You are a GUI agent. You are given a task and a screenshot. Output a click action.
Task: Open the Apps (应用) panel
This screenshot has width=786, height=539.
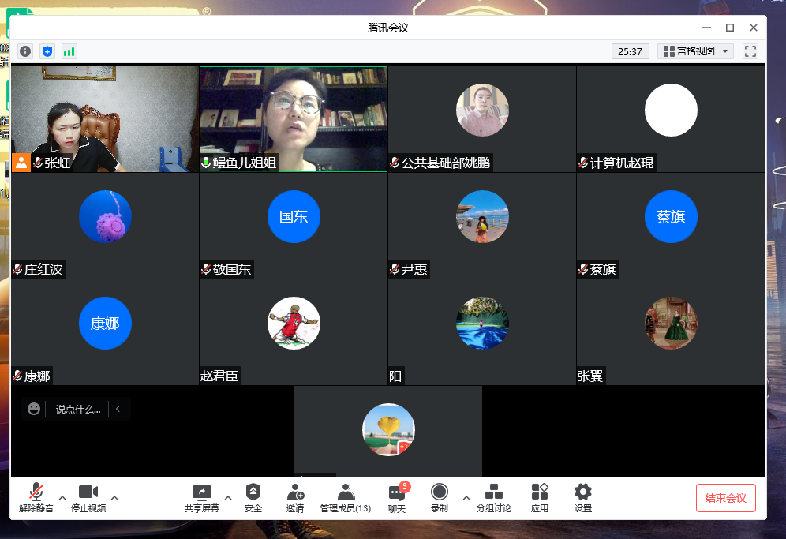[x=540, y=499]
